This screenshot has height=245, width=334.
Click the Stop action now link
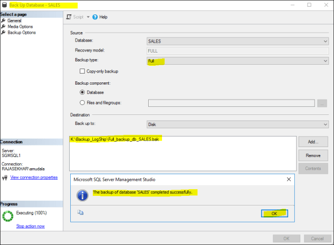coord(30,226)
